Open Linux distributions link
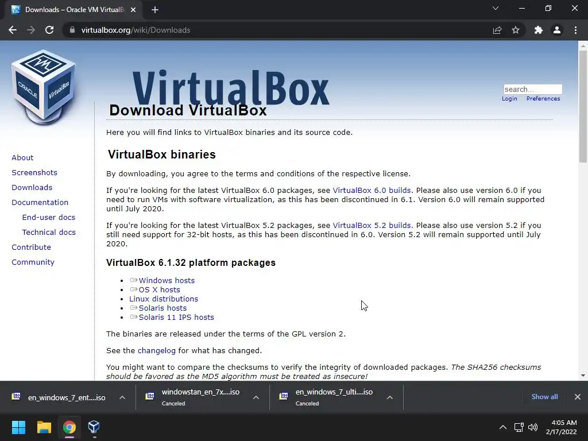 click(x=164, y=299)
